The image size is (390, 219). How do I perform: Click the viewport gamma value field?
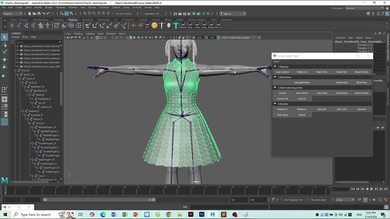tap(211, 38)
